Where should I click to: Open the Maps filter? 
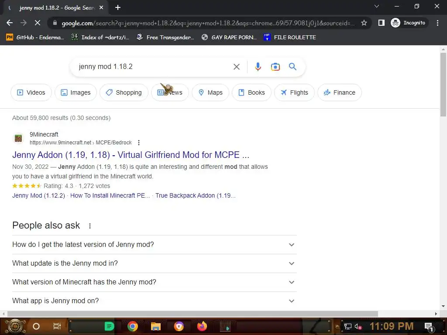pos(210,92)
